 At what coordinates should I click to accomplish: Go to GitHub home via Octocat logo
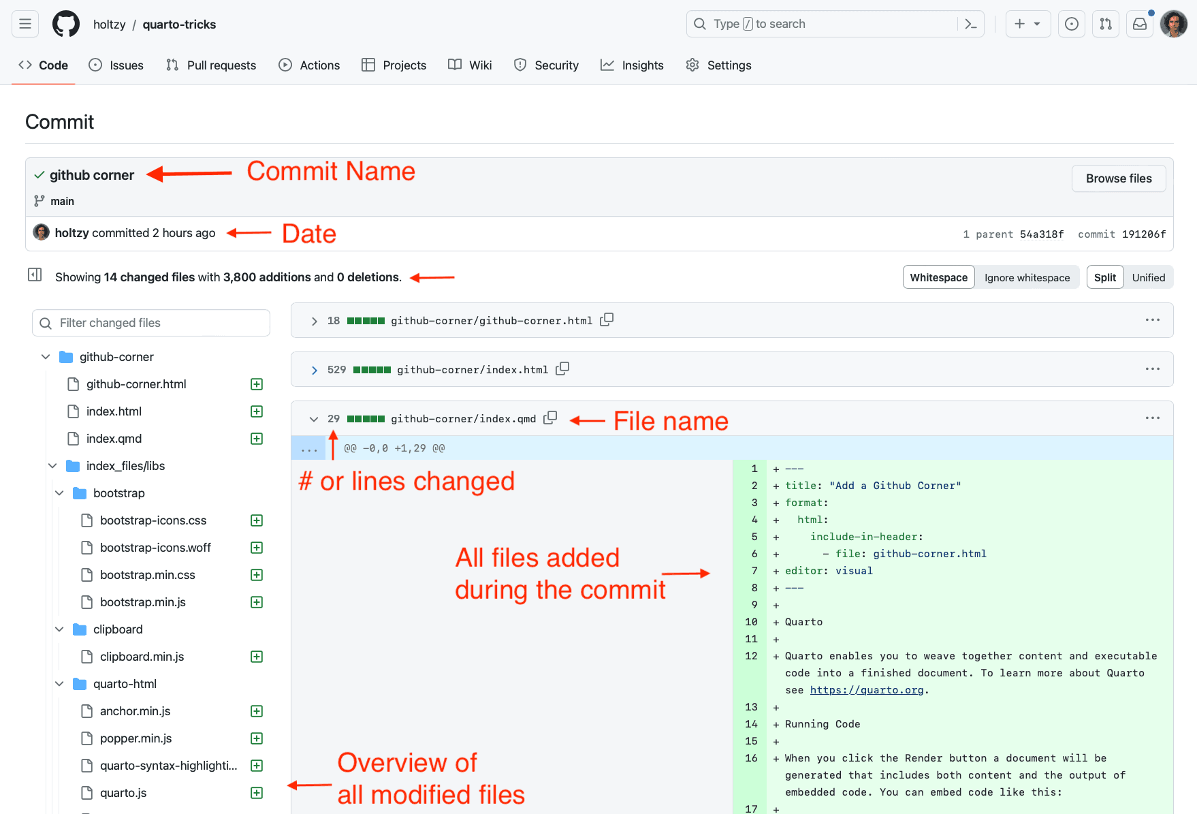66,24
